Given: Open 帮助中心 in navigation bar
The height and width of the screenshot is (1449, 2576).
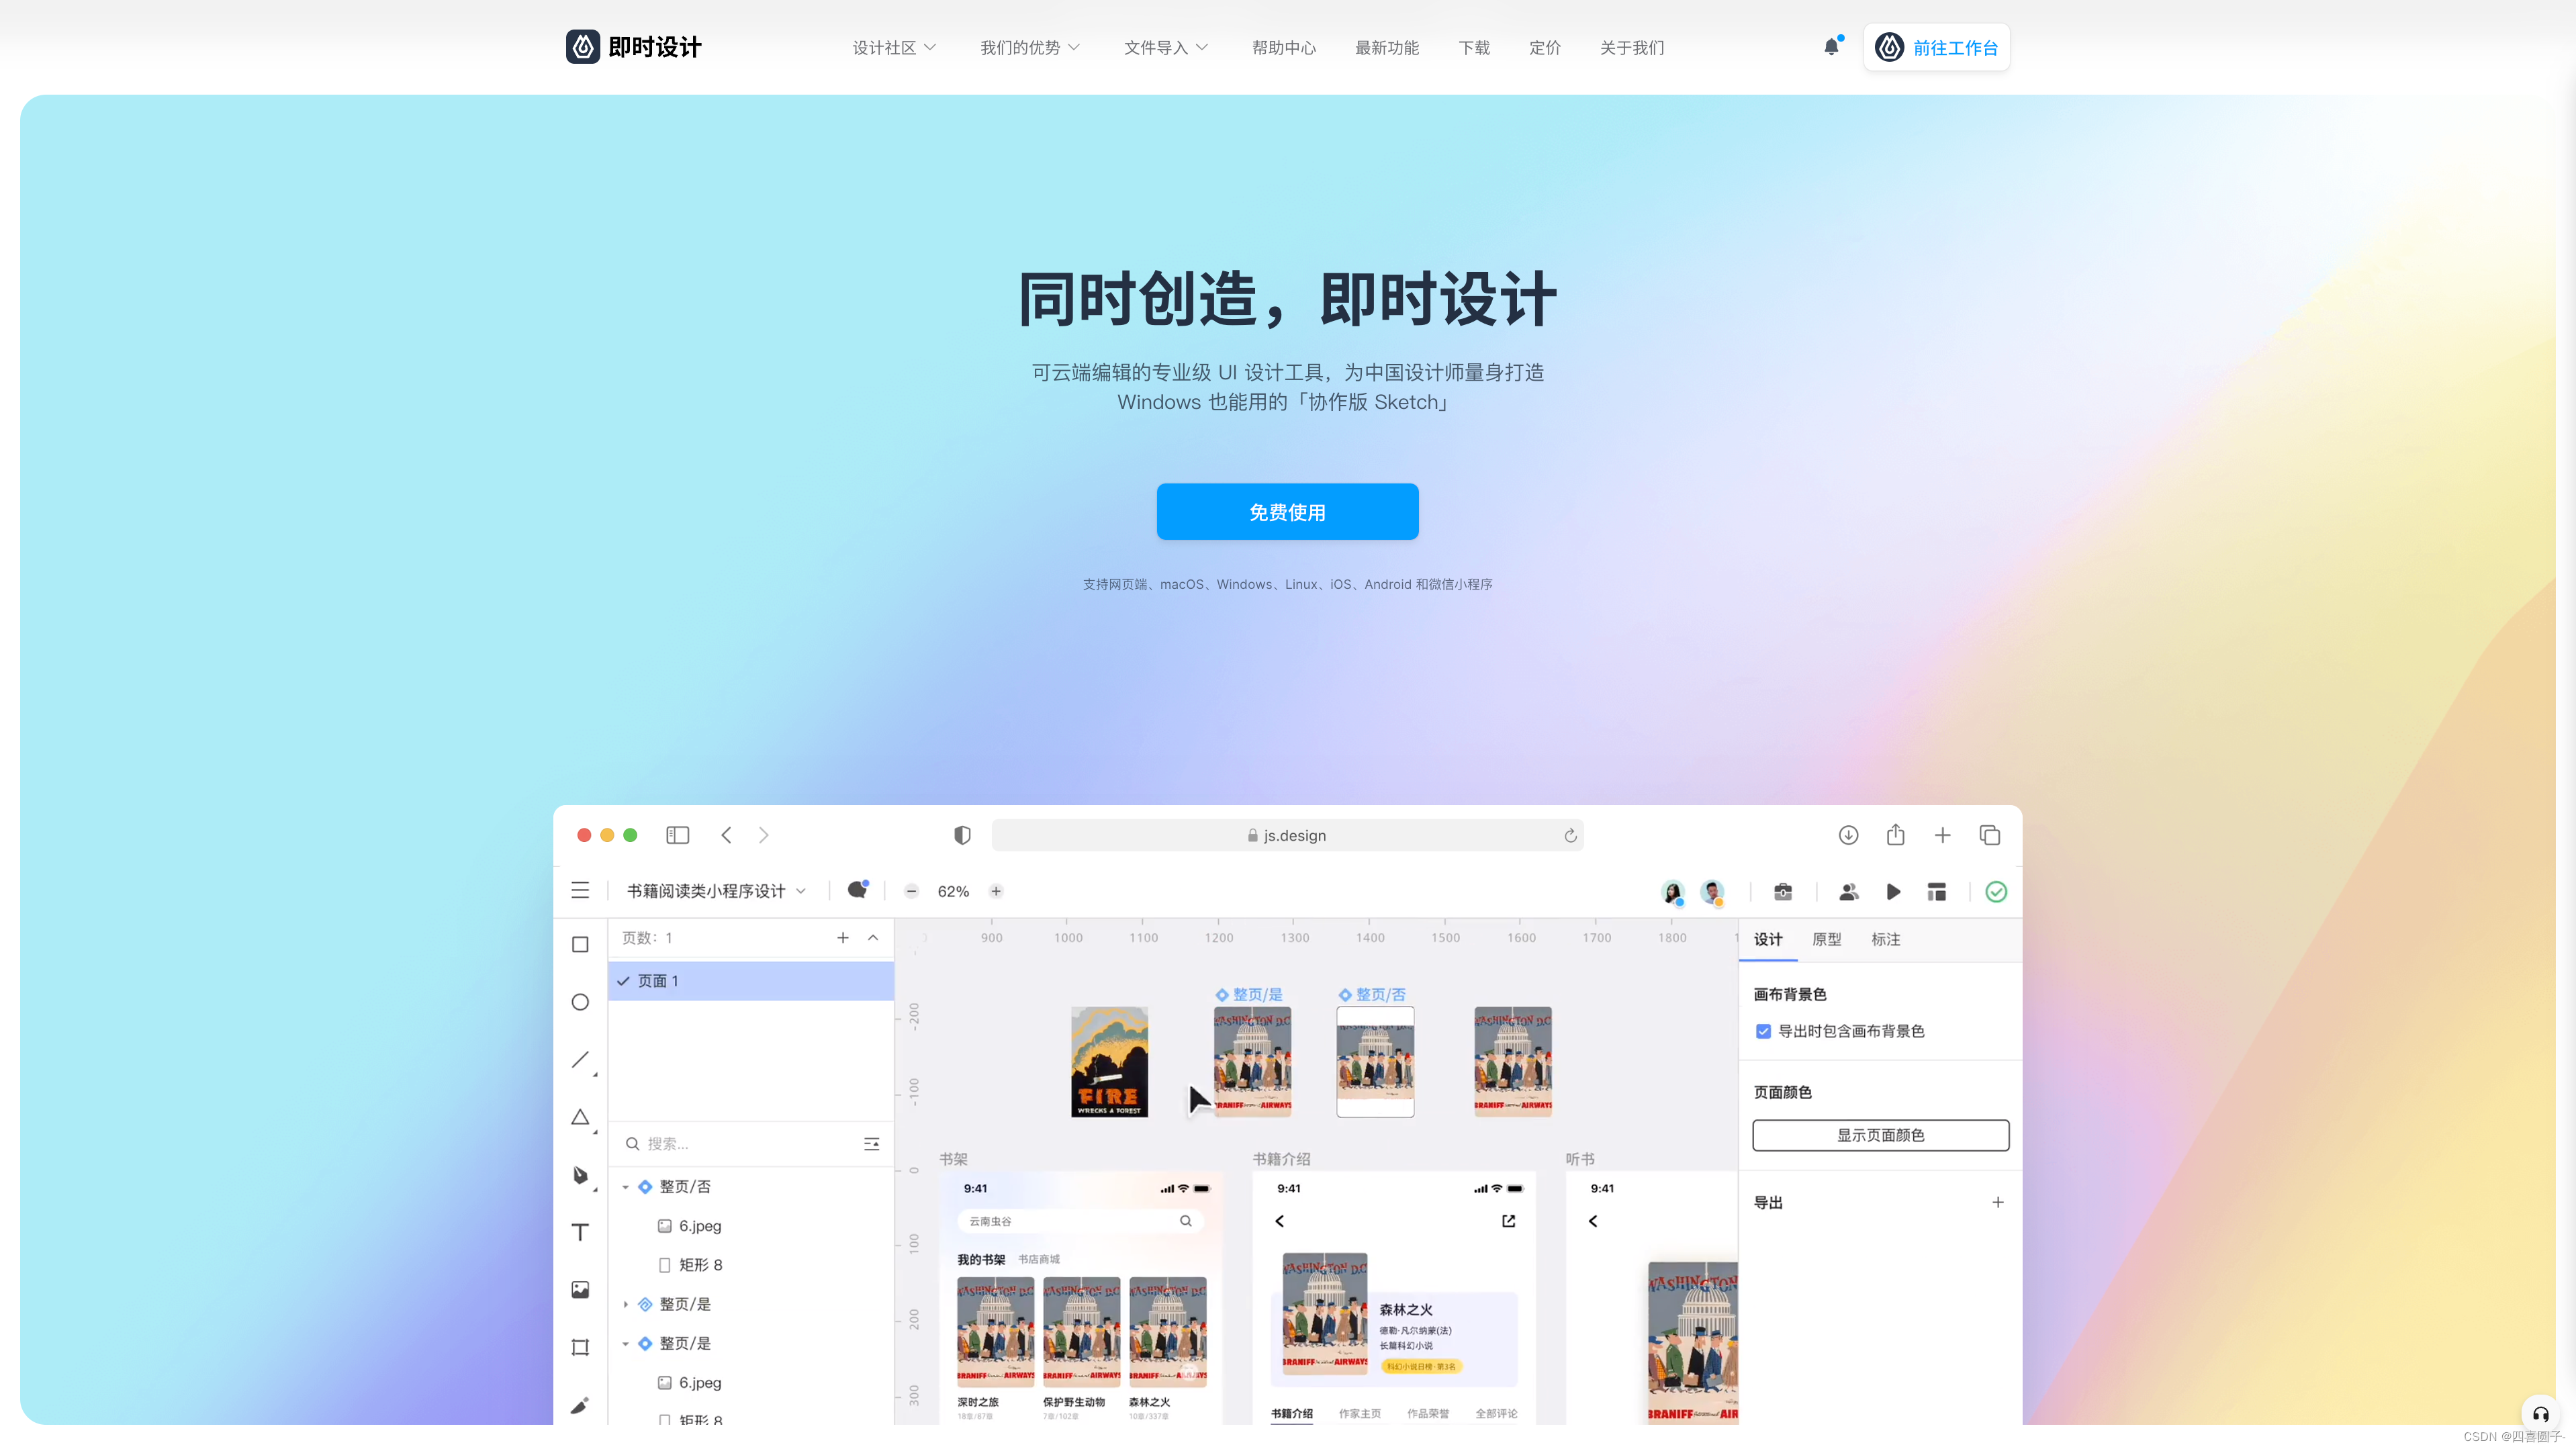Looking at the screenshot, I should coord(1283,48).
